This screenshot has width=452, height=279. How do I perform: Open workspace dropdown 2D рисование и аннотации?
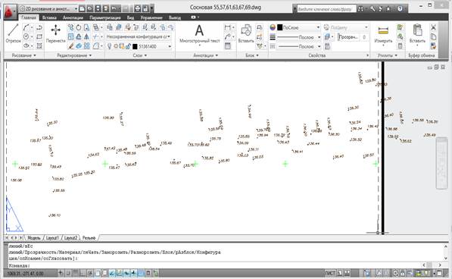(x=48, y=9)
